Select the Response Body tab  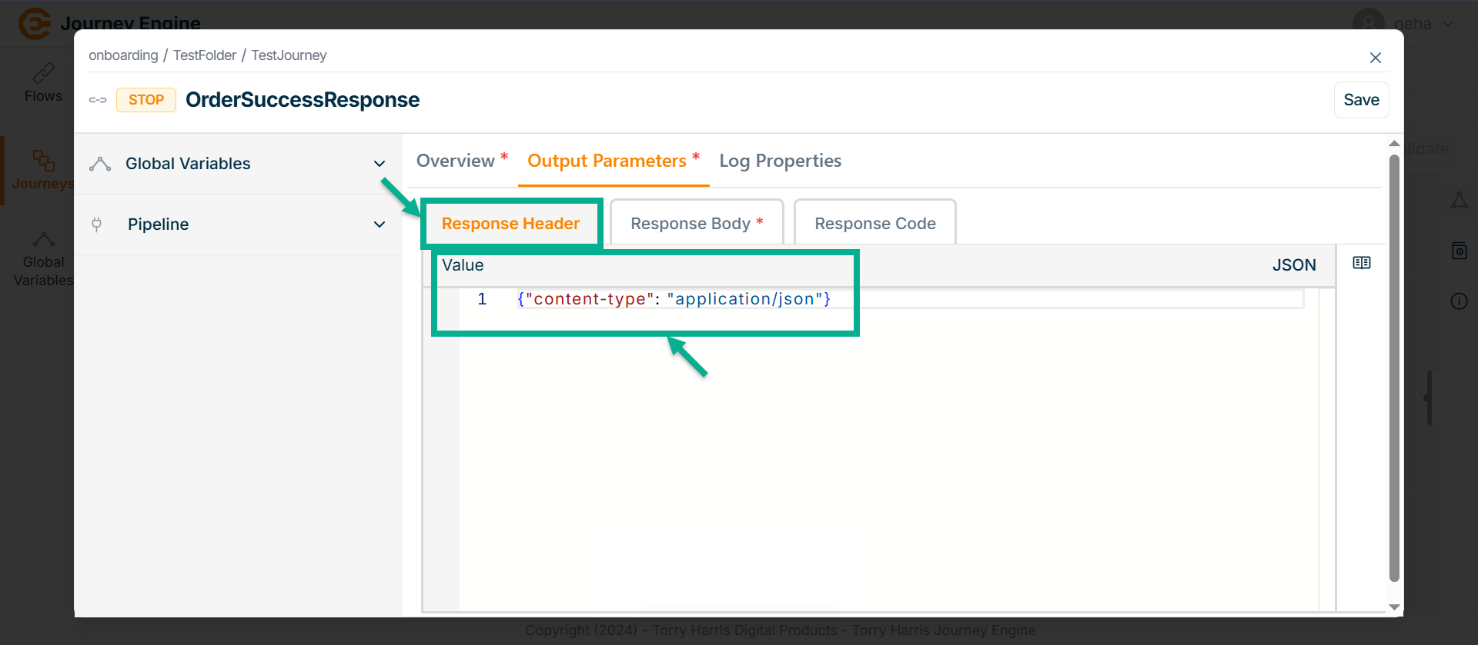tap(696, 223)
